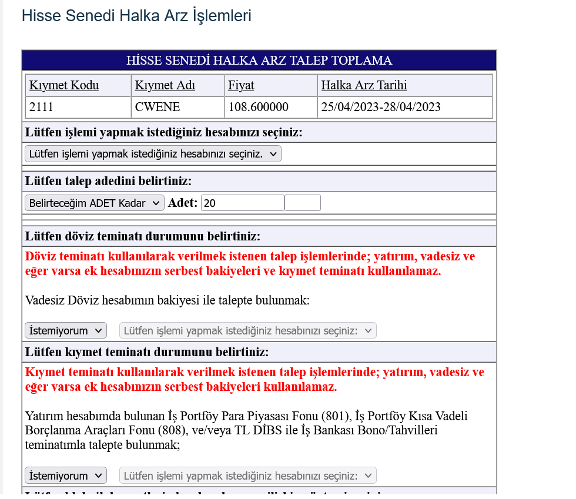Click the disabled account dropdown beside döviz option
This screenshot has width=576, height=499.
coord(247,330)
